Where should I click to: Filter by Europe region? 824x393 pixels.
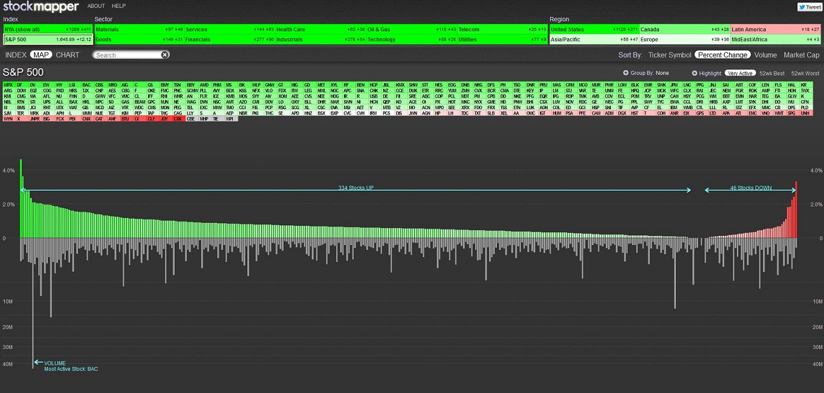(685, 39)
